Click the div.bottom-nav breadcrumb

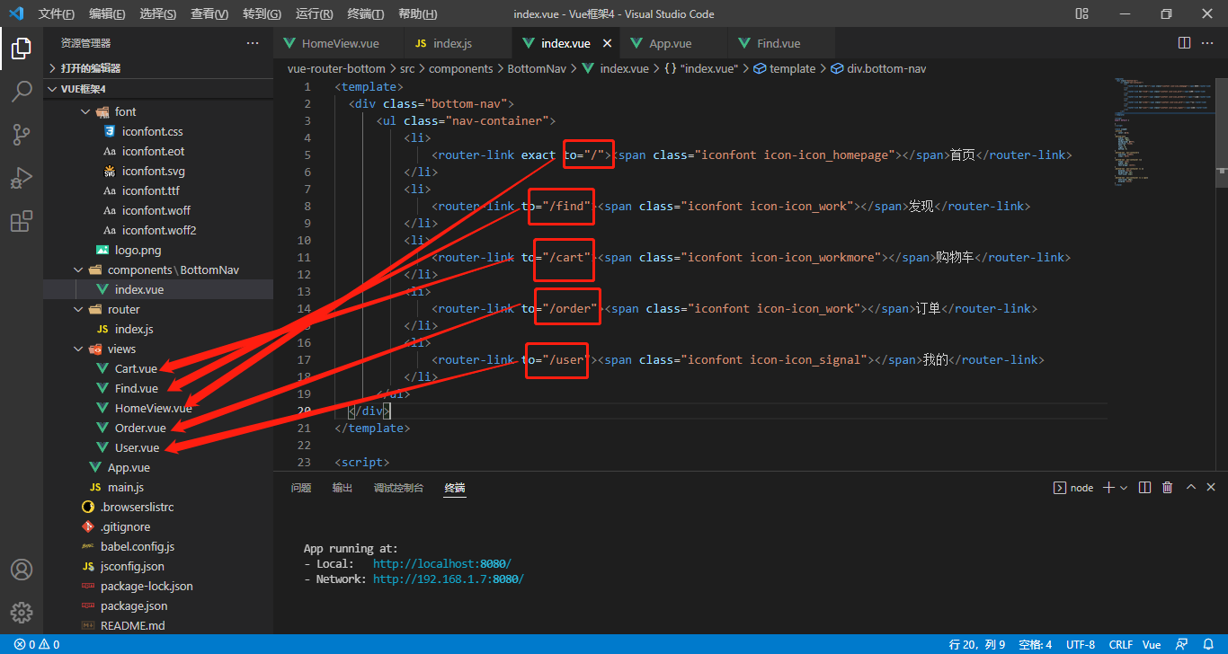(x=879, y=68)
